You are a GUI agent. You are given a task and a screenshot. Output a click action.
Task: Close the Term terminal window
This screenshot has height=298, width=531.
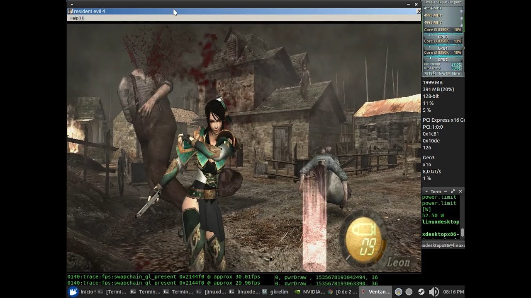click(460, 192)
